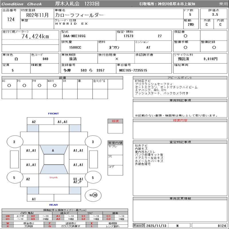Click the red U0 legend code
The image size is (229, 229).
[8, 216]
